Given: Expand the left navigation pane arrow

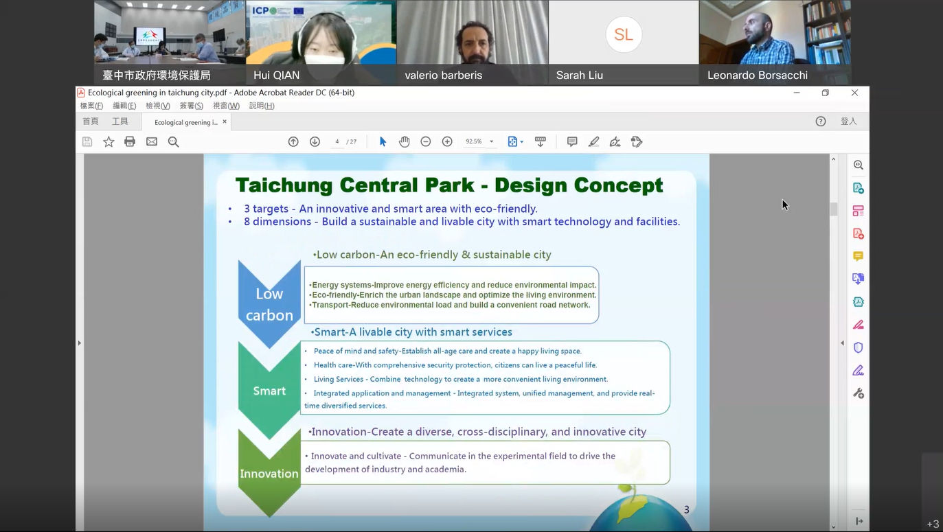Looking at the screenshot, I should (79, 343).
